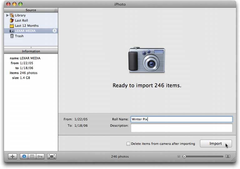Image resolution: width=240 pixels, height=169 pixels.
Task: Select Last 12 Months in Source list
Action: 27,26
